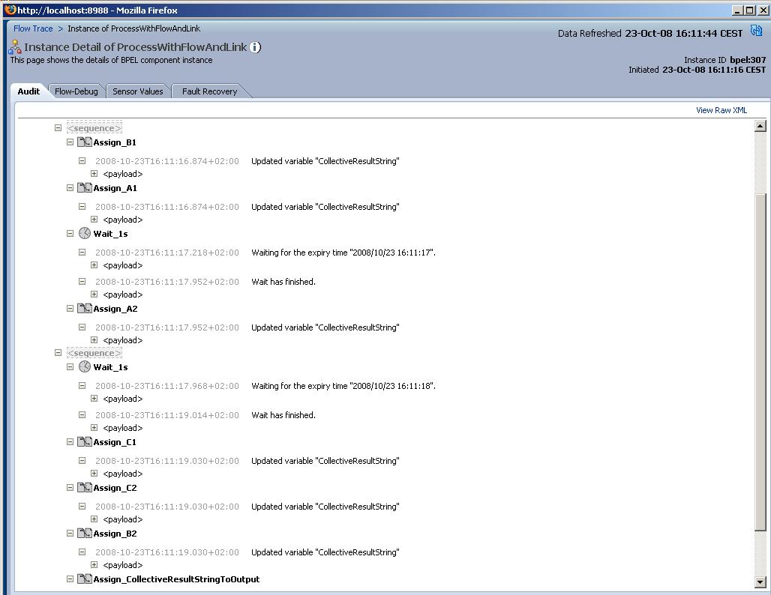Collapse the first Wait_1s node
Viewport: 771px width, 595px height.
[70, 233]
